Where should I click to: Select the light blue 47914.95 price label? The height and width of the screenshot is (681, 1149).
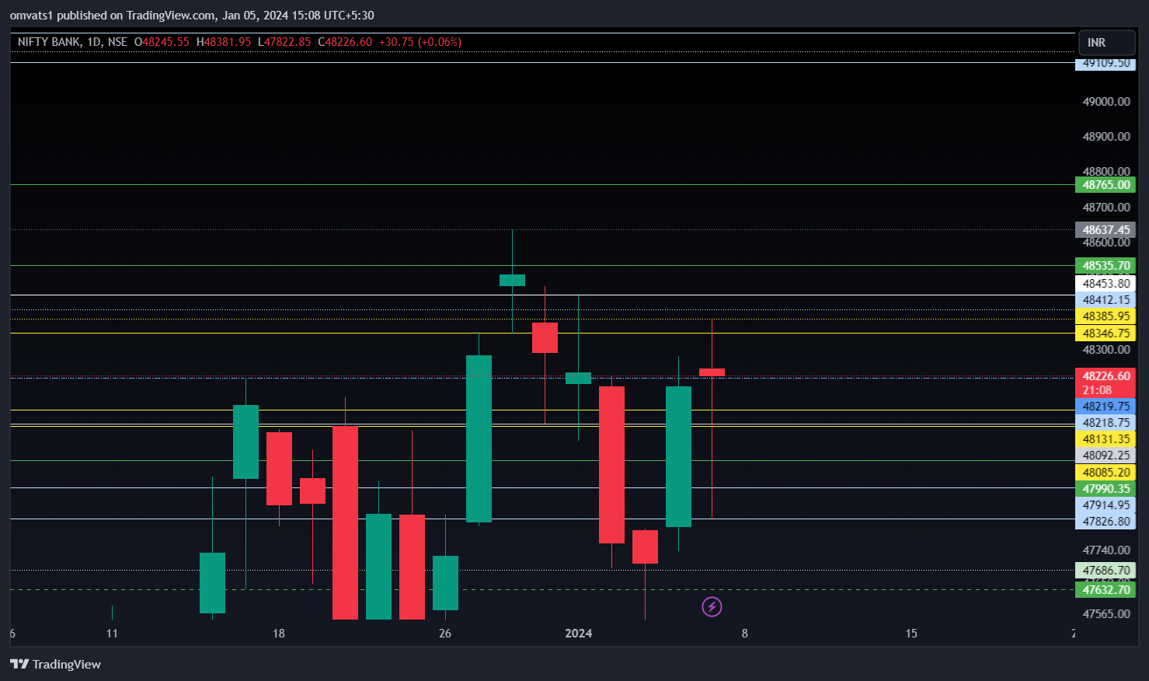(x=1105, y=505)
